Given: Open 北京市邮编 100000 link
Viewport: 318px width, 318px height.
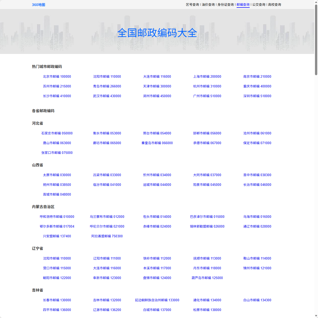Looking at the screenshot, I should click(57, 77).
